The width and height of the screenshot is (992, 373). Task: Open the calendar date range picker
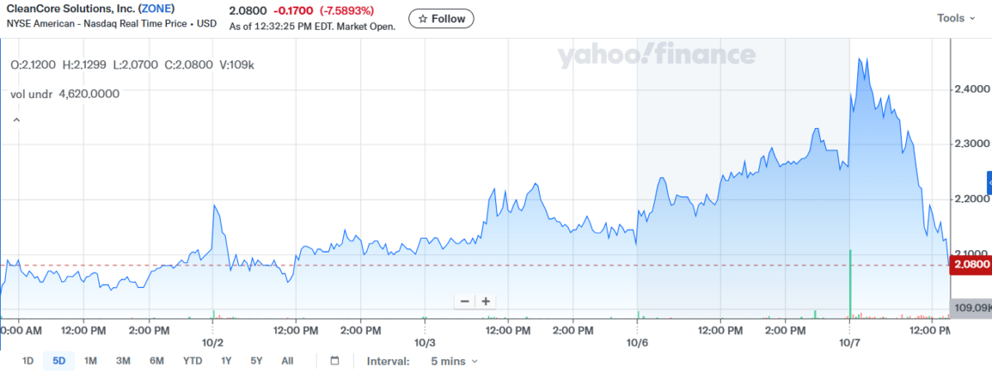(335, 361)
